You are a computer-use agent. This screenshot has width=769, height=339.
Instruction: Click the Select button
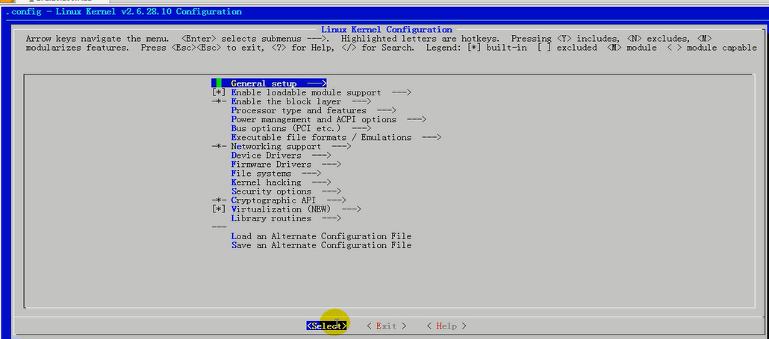click(326, 326)
